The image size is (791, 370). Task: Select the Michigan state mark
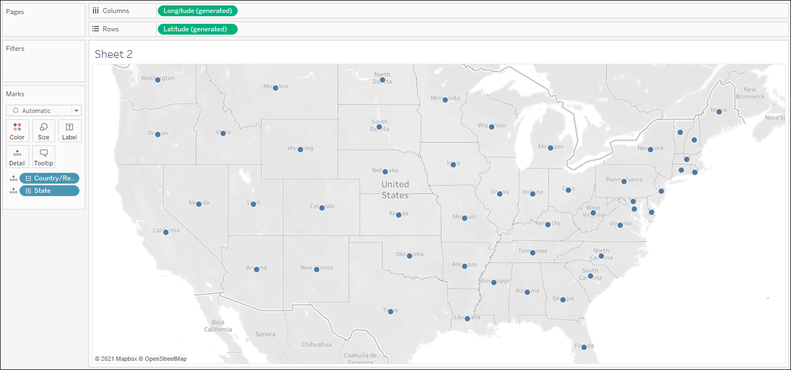pos(550,148)
